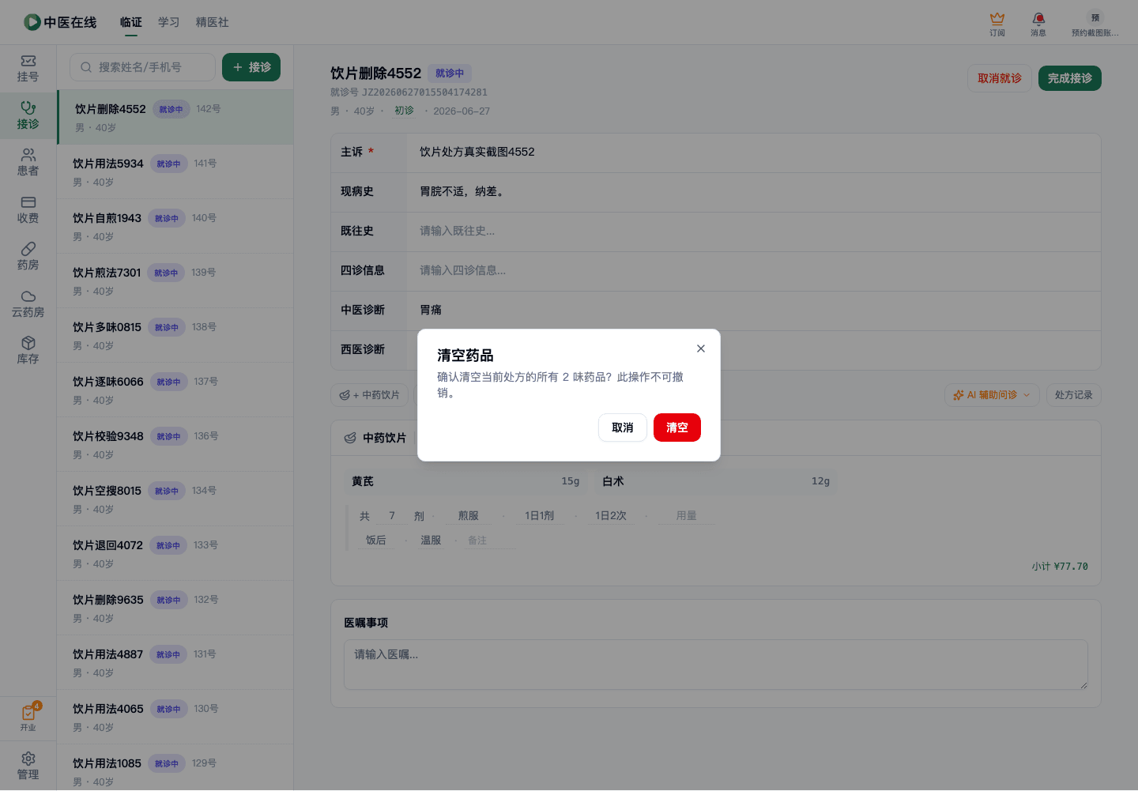Open the 开业 checklist icon
The height and width of the screenshot is (791, 1138).
tap(28, 718)
